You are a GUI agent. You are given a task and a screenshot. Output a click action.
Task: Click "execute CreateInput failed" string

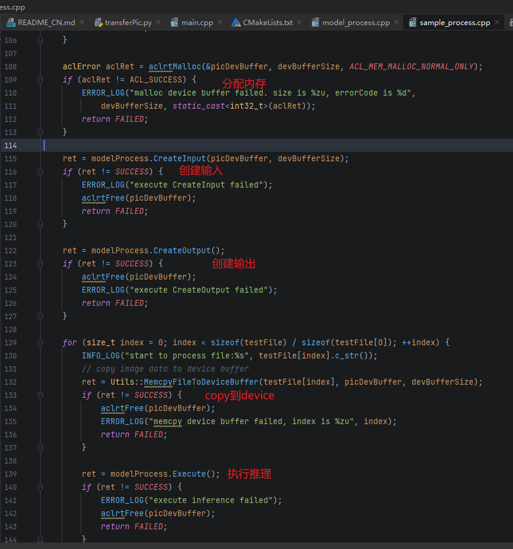point(196,185)
